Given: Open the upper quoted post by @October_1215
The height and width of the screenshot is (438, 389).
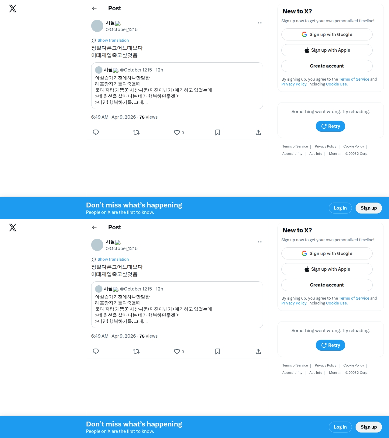Looking at the screenshot, I should (177, 86).
